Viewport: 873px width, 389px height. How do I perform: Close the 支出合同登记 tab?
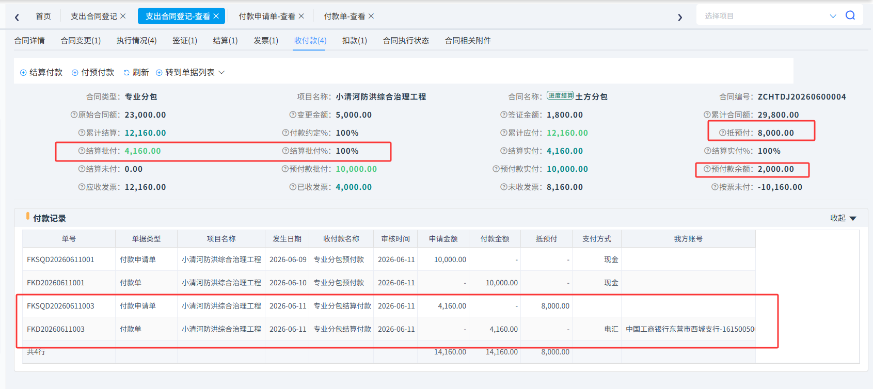tap(123, 16)
